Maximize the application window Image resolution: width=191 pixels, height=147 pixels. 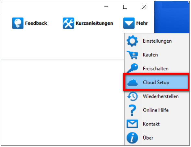pos(125,7)
